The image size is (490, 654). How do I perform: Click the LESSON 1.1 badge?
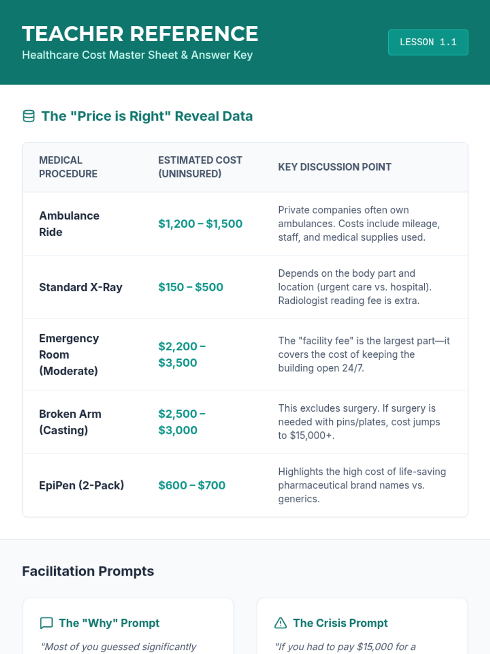(428, 42)
